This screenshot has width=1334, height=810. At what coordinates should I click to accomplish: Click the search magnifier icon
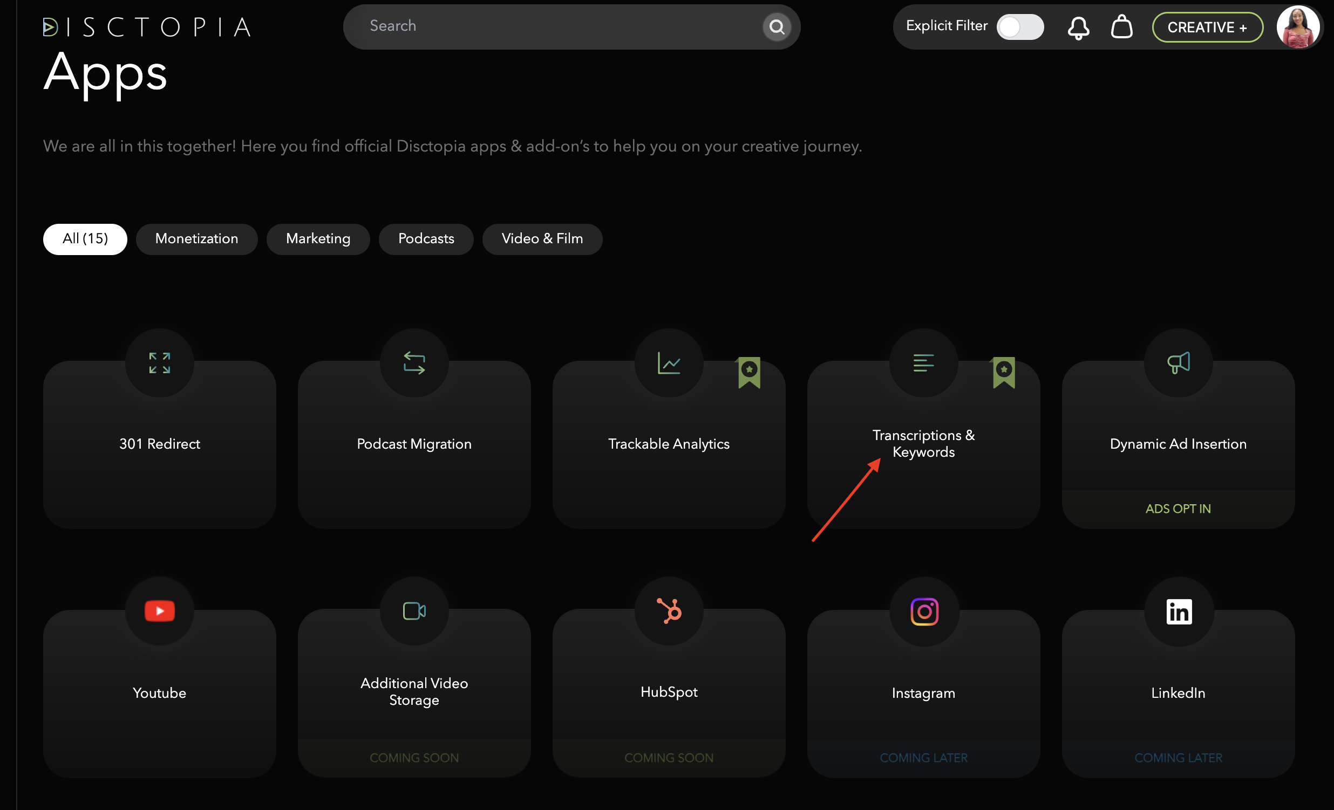pos(777,26)
